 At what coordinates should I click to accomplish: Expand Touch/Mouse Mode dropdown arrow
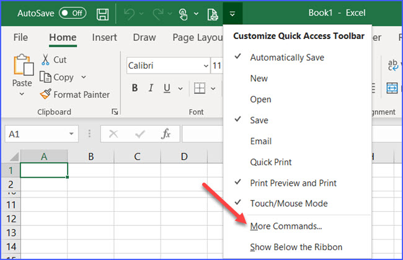click(196, 14)
